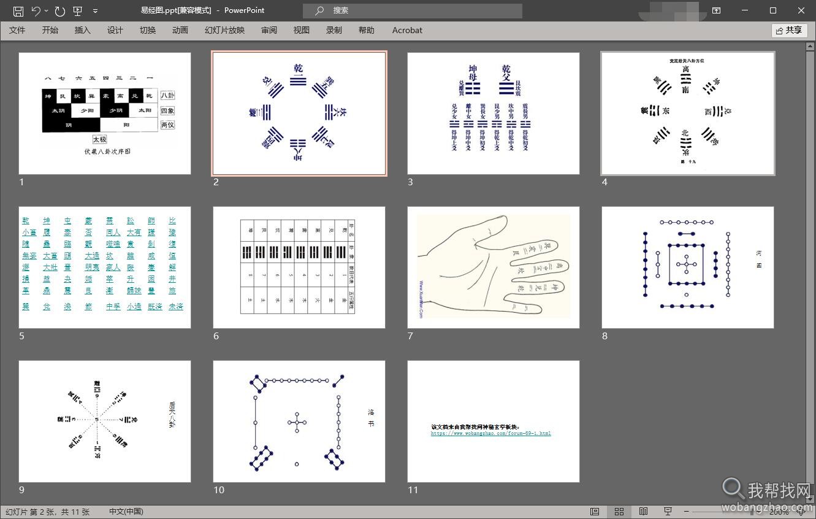
Task: Zoom out with the minus button
Action: (687, 512)
